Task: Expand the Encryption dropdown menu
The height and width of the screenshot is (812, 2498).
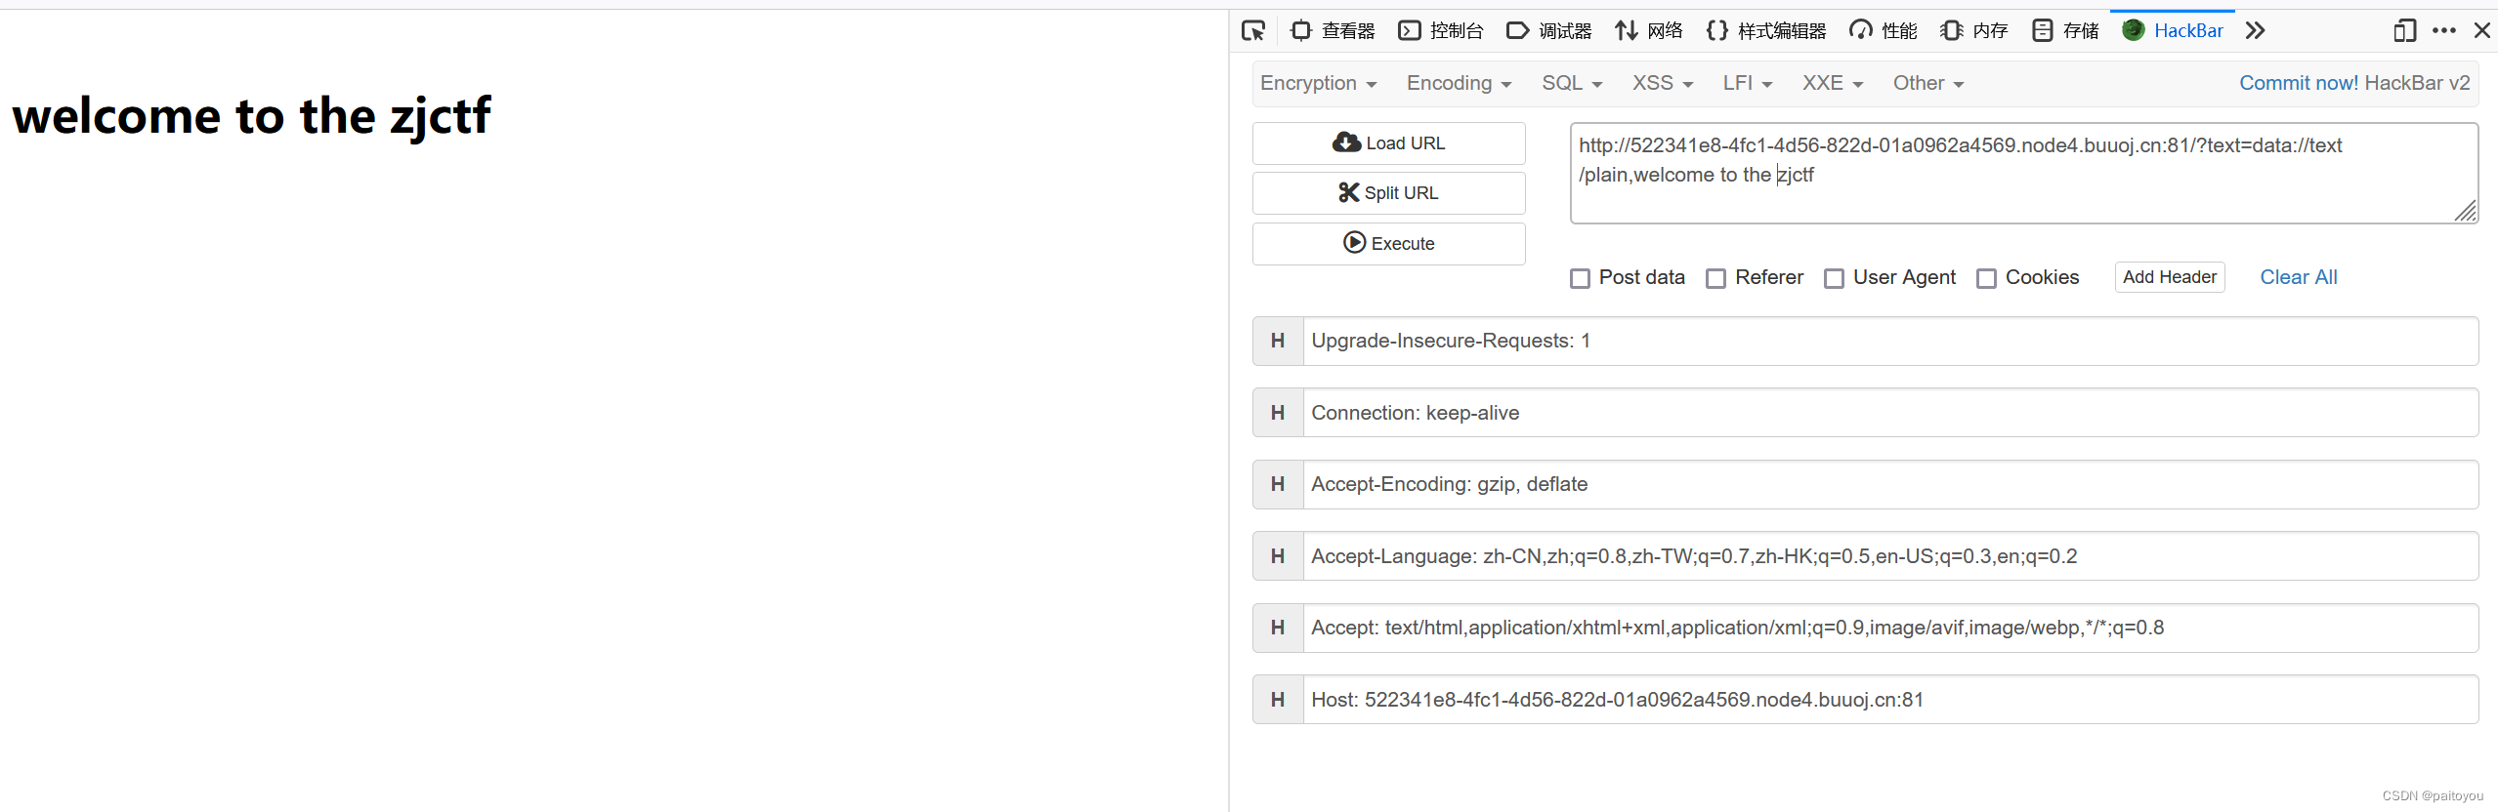Action: click(1318, 84)
